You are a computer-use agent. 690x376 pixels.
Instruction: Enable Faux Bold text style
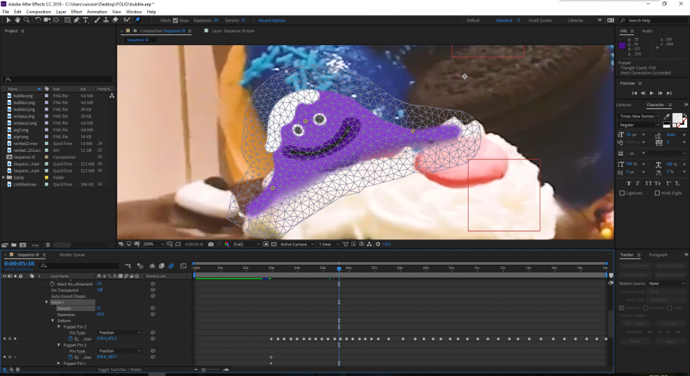(x=629, y=184)
